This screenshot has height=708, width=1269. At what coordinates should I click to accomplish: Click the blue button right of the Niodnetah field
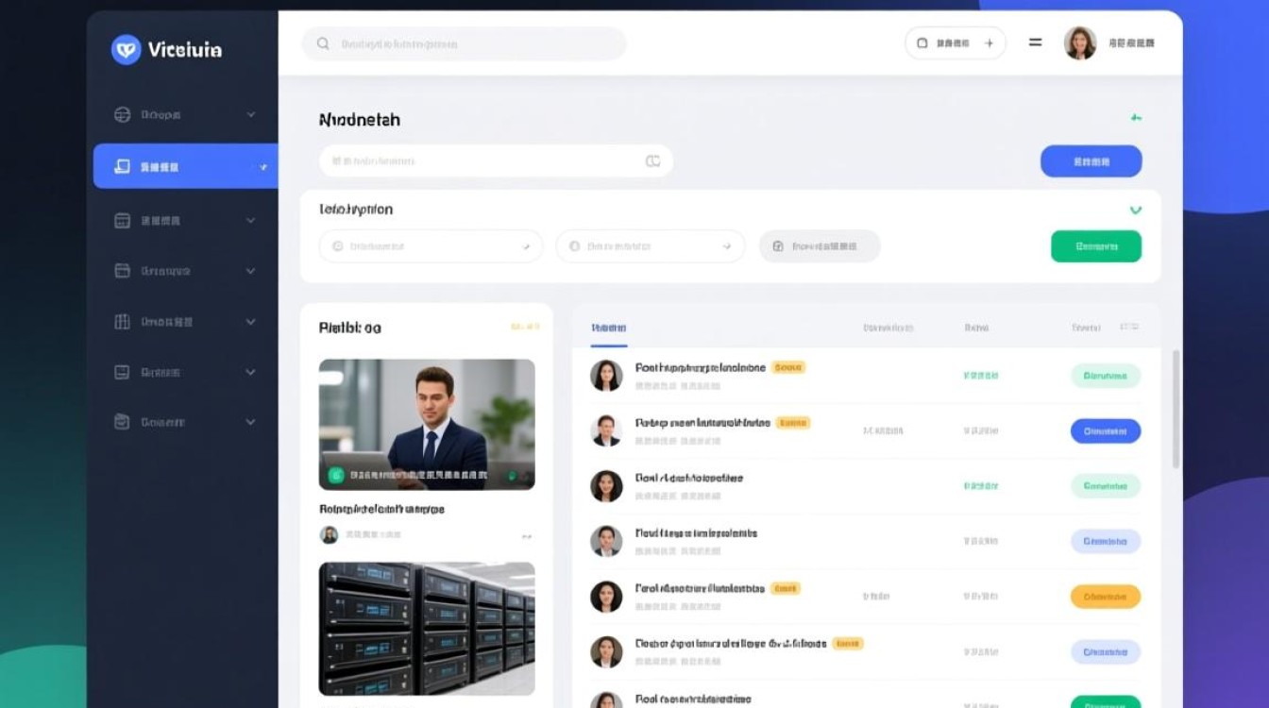point(1091,161)
